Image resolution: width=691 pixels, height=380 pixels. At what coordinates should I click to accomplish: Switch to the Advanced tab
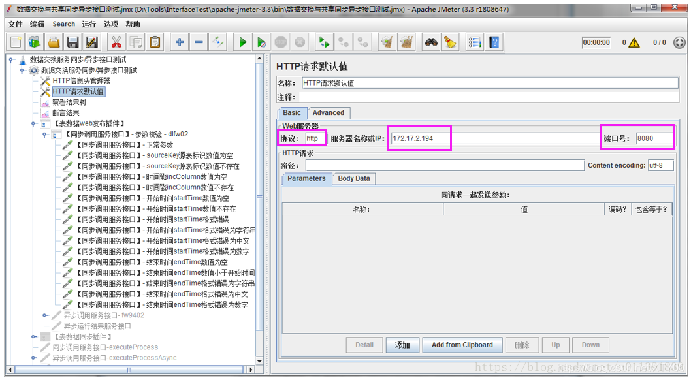point(329,113)
